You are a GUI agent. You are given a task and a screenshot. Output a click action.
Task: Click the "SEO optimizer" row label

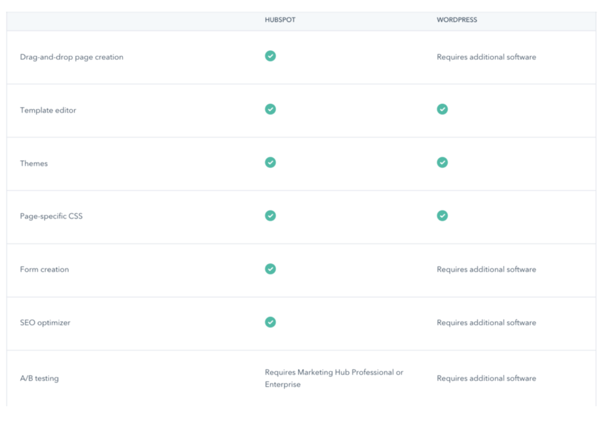point(45,323)
